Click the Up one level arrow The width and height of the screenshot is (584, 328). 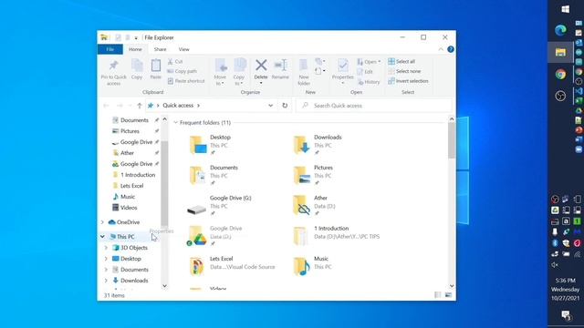[x=140, y=106]
